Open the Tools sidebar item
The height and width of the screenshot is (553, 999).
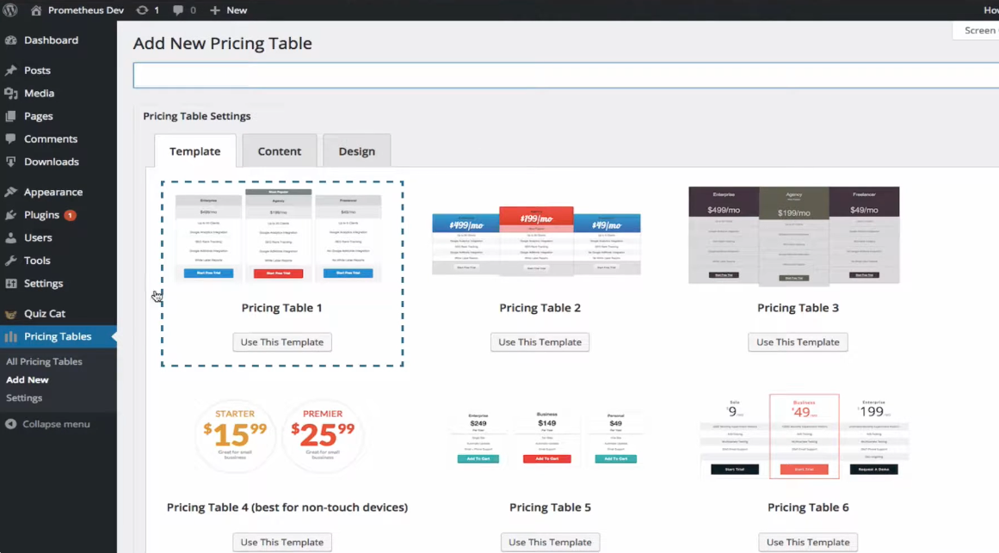click(x=36, y=261)
